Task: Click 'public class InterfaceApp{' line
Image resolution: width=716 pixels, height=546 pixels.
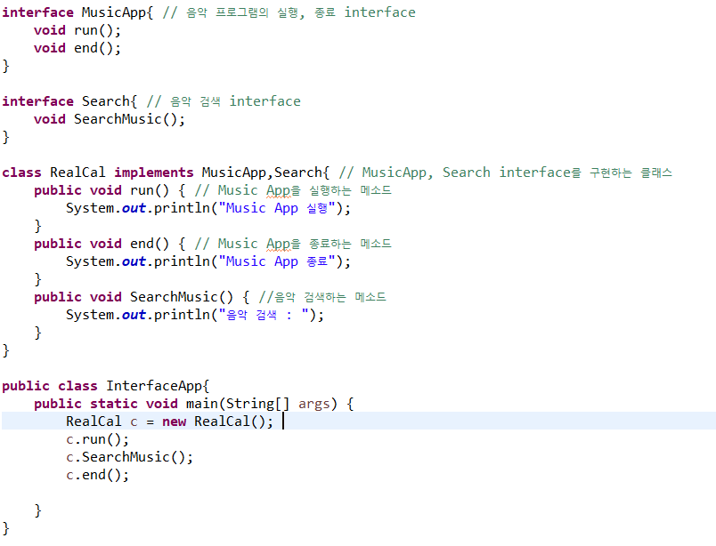Action: click(x=105, y=386)
